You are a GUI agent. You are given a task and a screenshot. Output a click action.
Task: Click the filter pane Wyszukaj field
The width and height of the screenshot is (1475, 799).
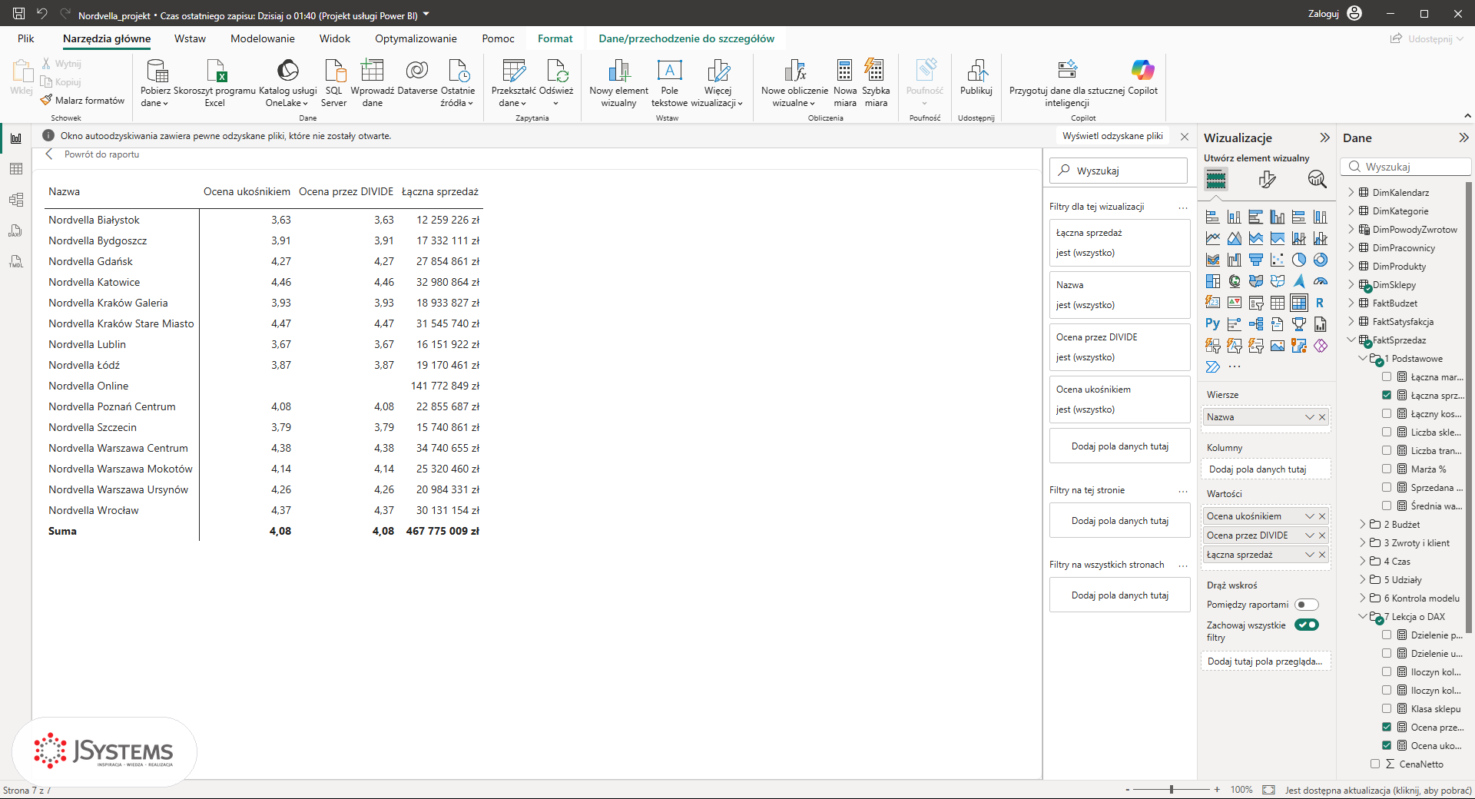1119,171
